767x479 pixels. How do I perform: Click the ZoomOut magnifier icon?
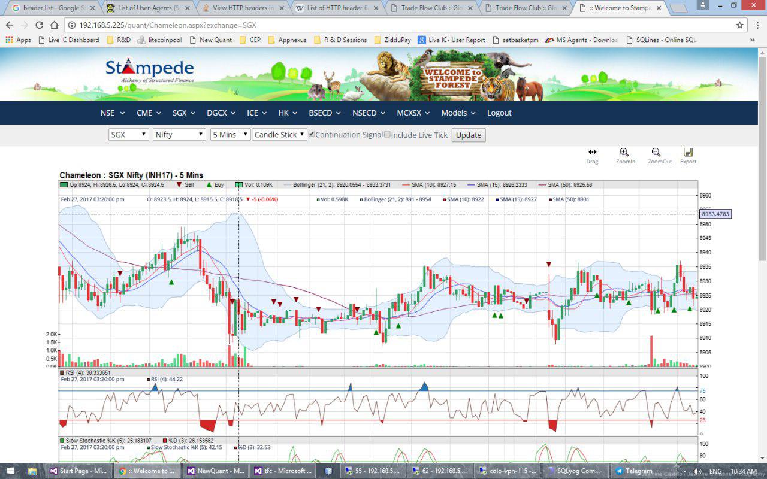[x=656, y=153]
